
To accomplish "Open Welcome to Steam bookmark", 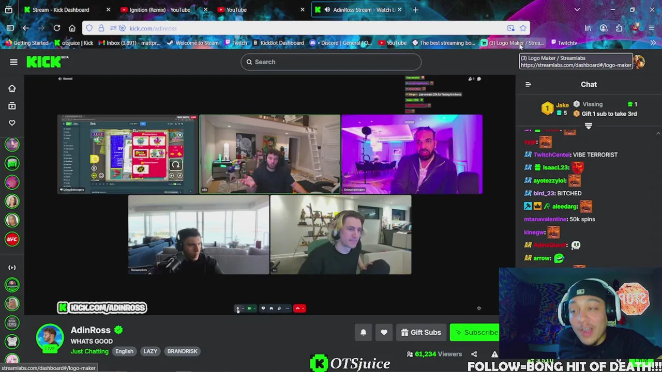I will (x=192, y=43).
